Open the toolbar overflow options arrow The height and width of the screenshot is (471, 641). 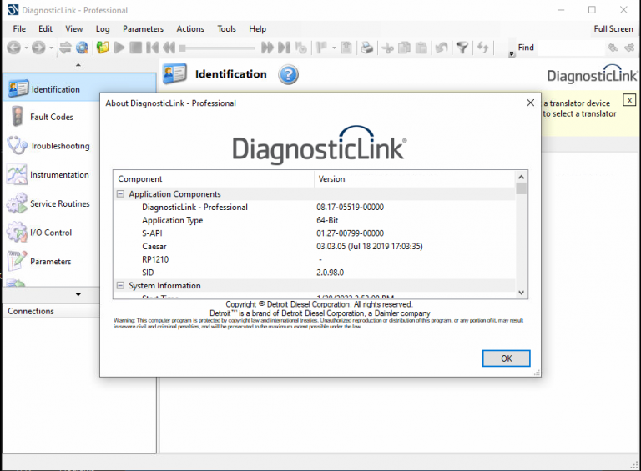tap(512, 54)
